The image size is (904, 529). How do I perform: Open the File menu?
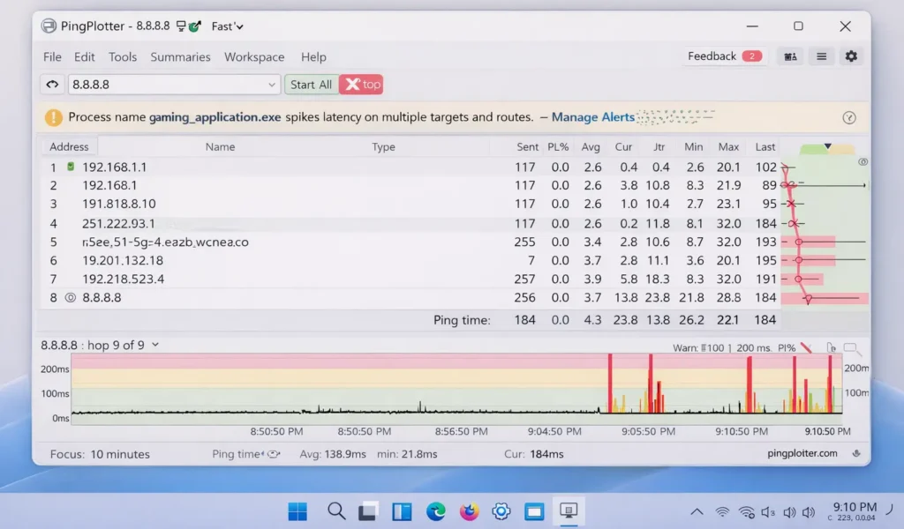pyautogui.click(x=52, y=57)
